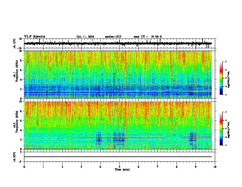Click the ch.2 spectrogram "2" kHz tick label
Viewport: 242px width, 187px height.
tap(21, 140)
